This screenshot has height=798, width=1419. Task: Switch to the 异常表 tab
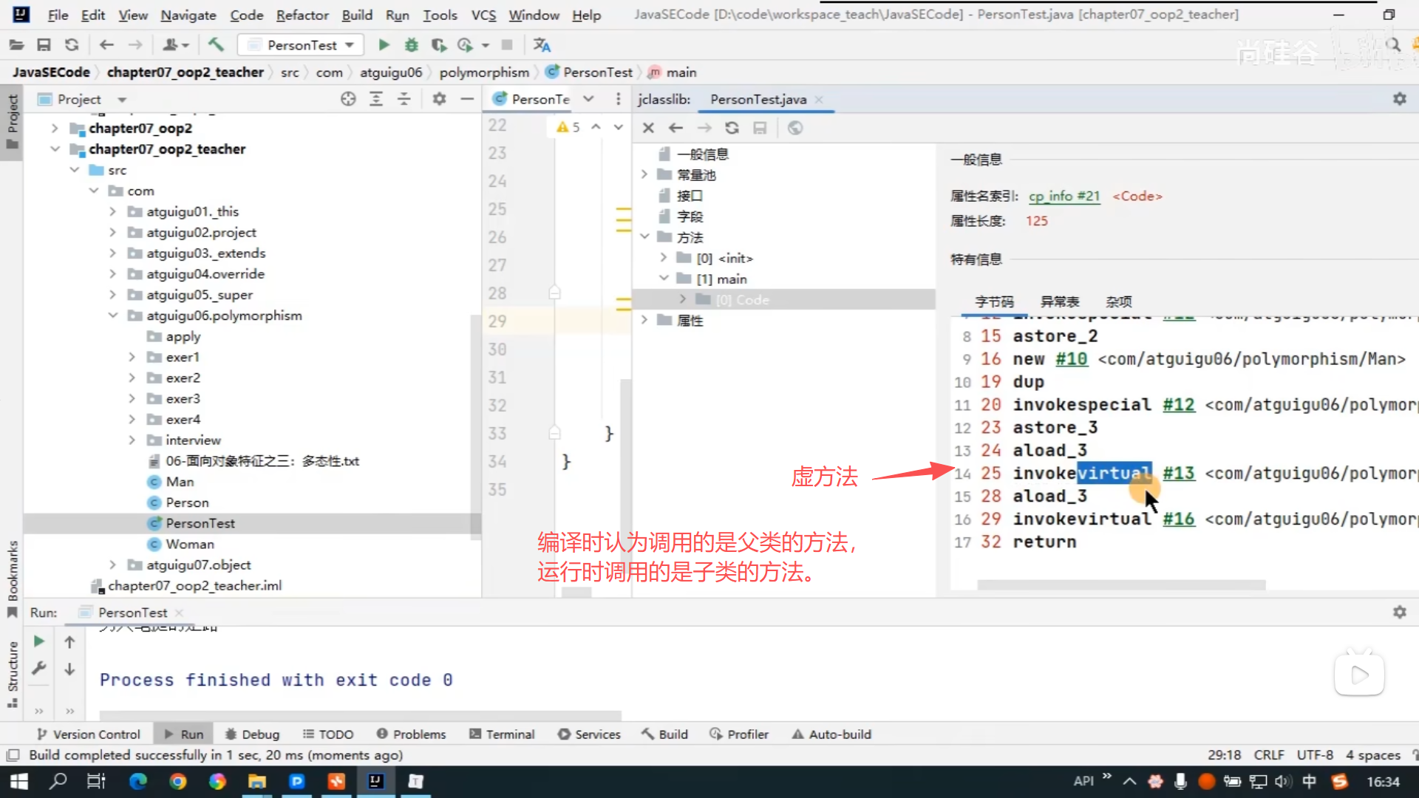coord(1059,301)
